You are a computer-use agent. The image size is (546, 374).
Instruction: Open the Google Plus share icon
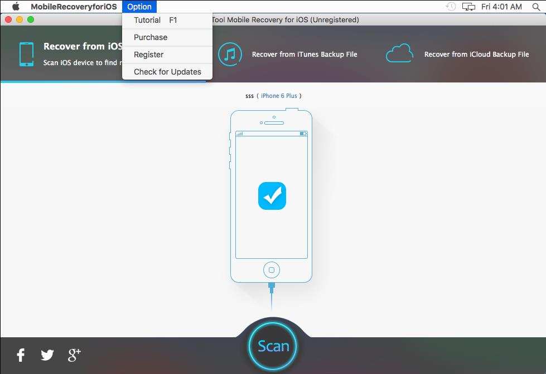coord(74,355)
